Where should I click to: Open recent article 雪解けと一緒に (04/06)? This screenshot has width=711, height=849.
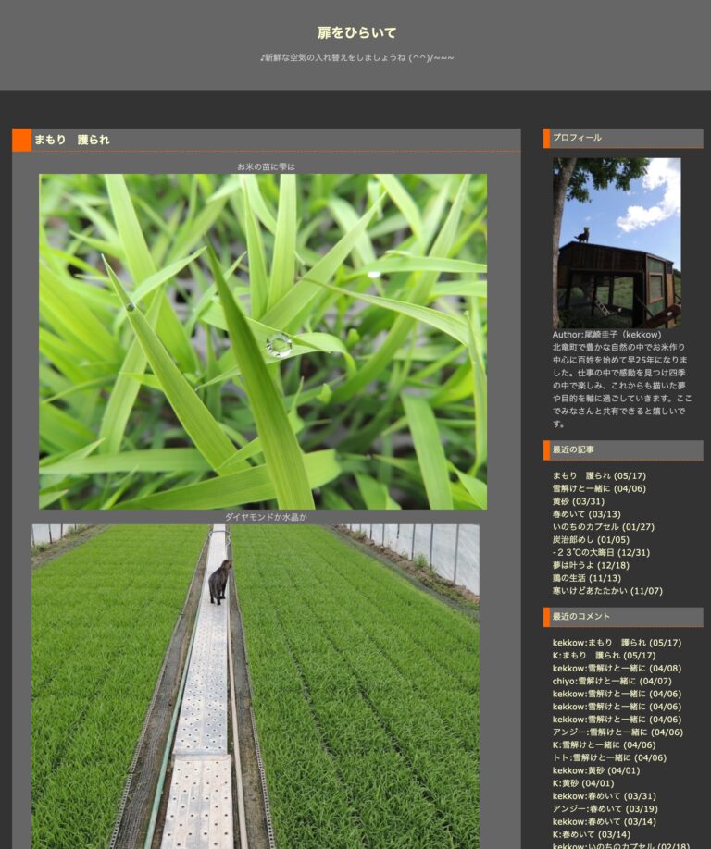tap(599, 489)
